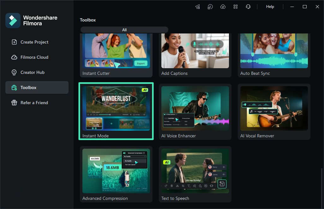Click the AI badge on Instant Mode thumbnail
Screen dimensions: 324x209
click(x=145, y=90)
